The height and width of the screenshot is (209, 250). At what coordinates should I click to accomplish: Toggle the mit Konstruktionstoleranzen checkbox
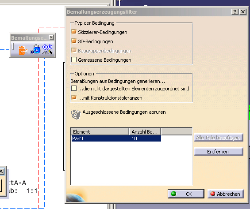(x=73, y=97)
